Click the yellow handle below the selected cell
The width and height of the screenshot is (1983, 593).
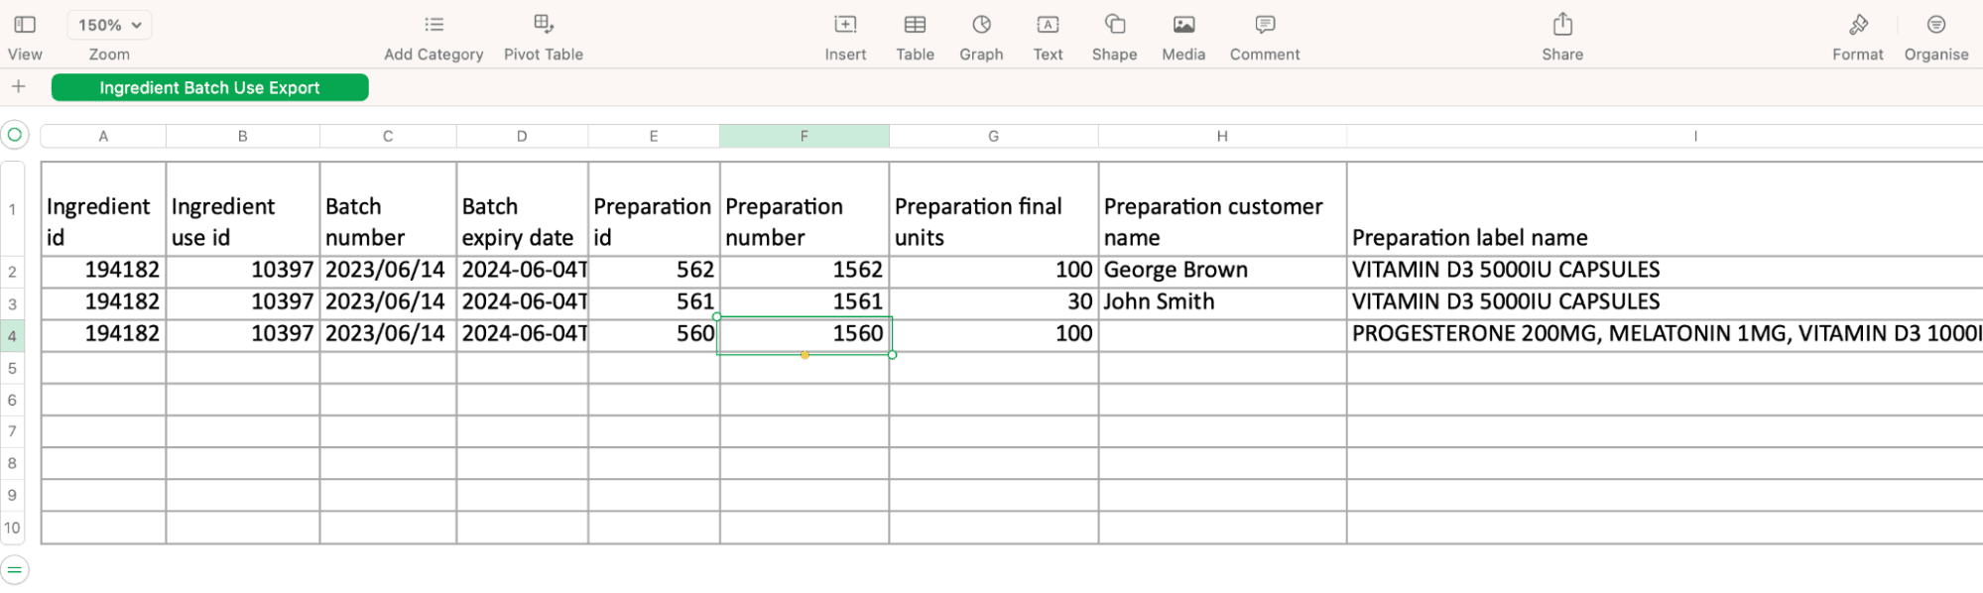805,355
